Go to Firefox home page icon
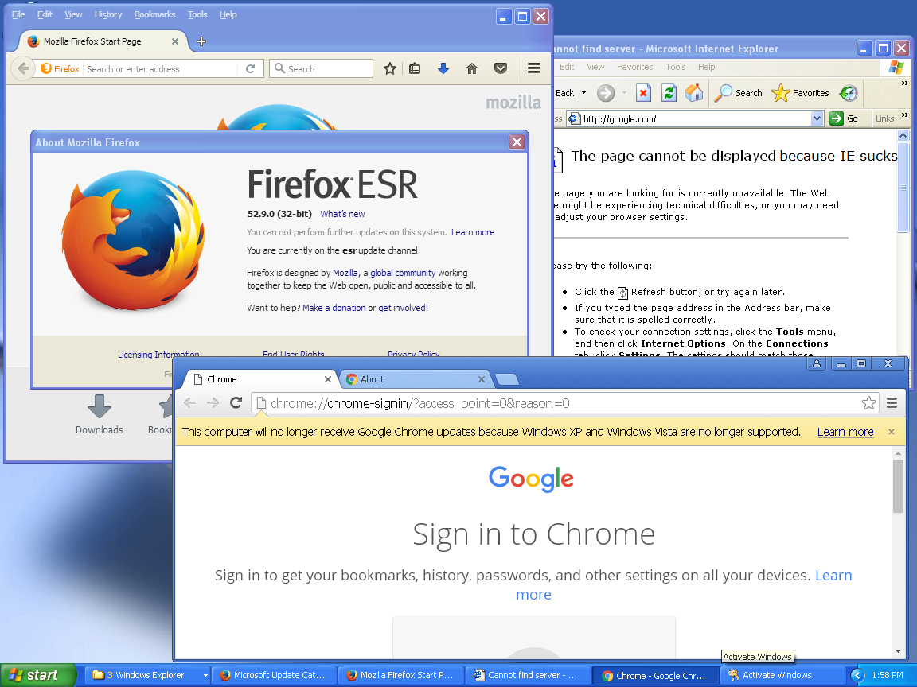The image size is (917, 687). pos(472,68)
